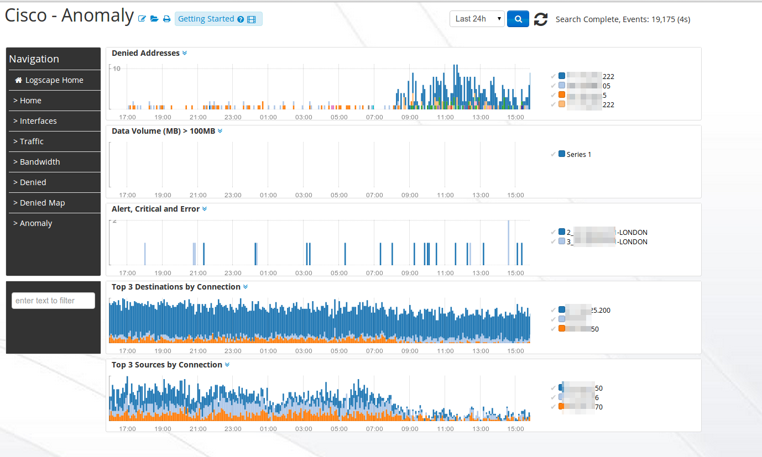762x457 pixels.
Task: Click the blue search magnifier button
Action: pyautogui.click(x=518, y=19)
